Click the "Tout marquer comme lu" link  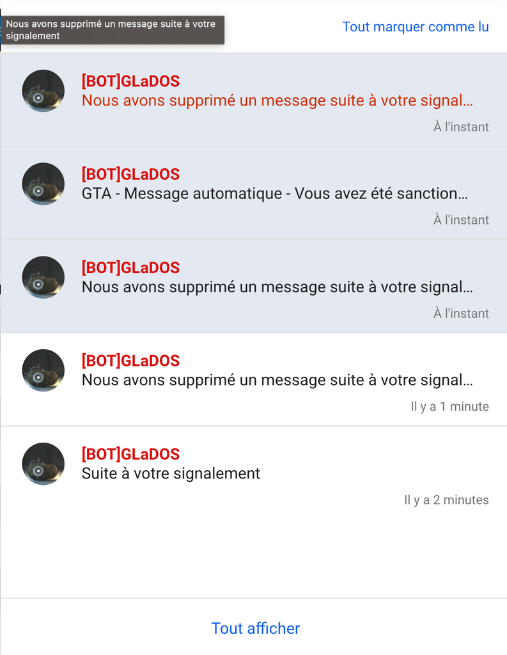pyautogui.click(x=415, y=27)
